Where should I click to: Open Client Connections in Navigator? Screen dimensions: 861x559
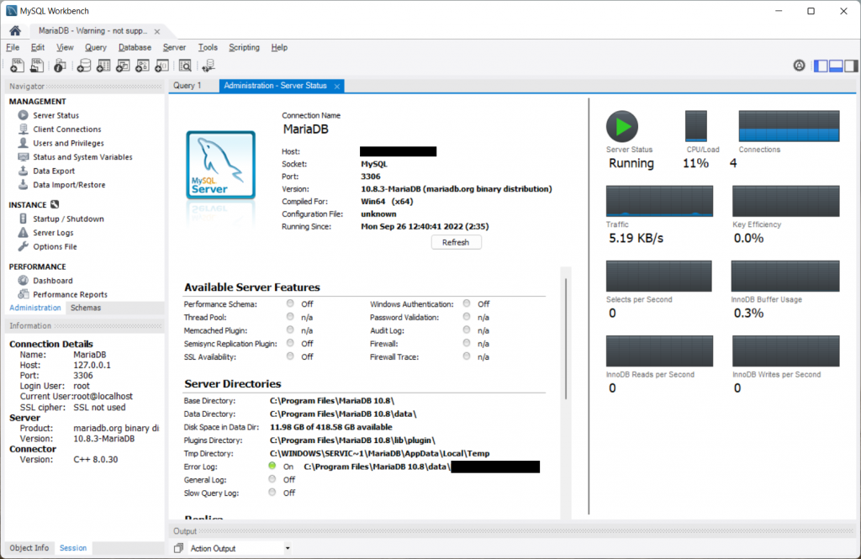pyautogui.click(x=67, y=129)
